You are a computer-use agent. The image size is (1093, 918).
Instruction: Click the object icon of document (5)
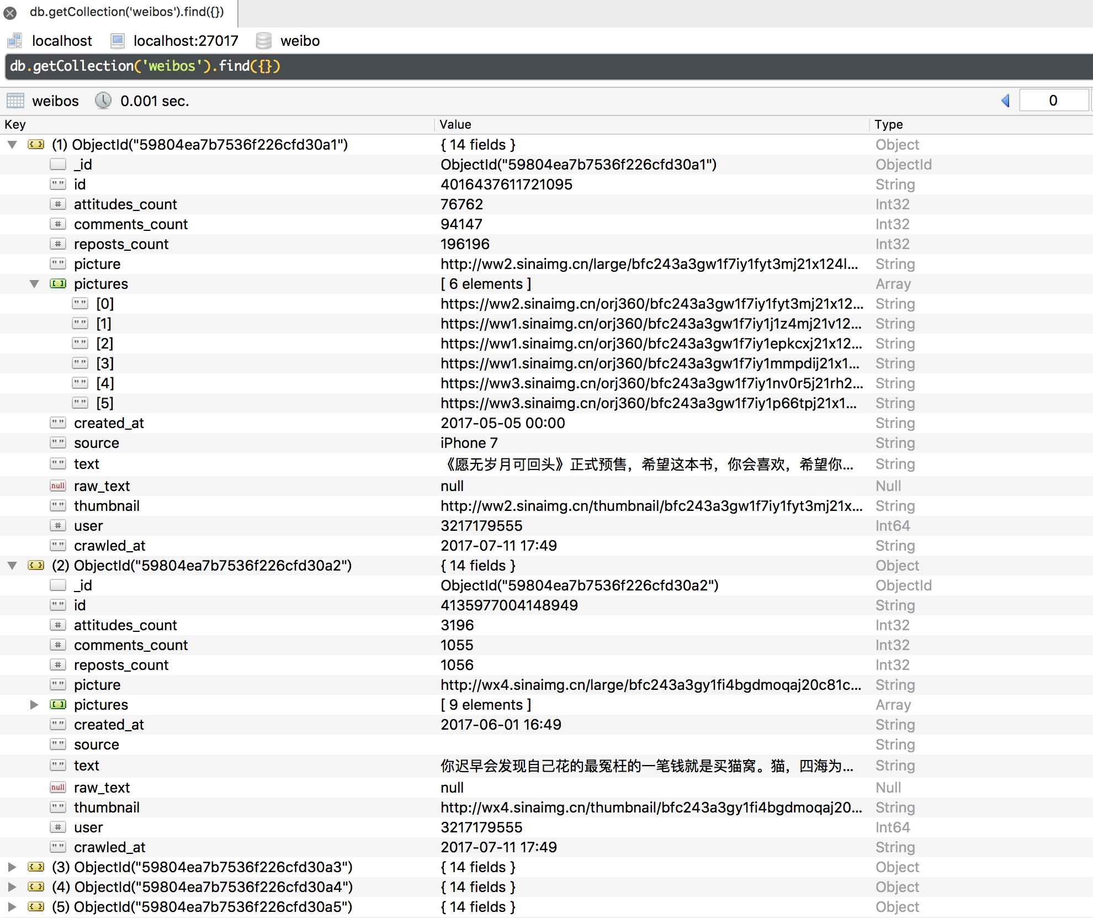(36, 907)
